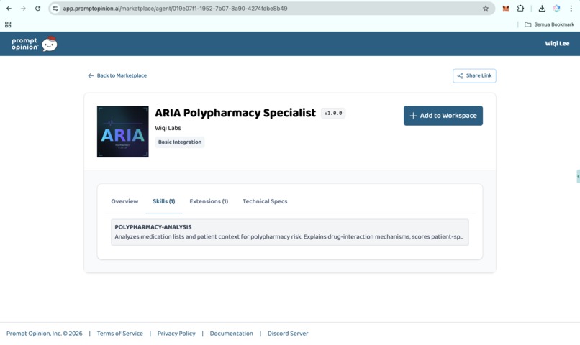This screenshot has width=580, height=345.
Task: Open Discord Server link
Action: (288, 333)
